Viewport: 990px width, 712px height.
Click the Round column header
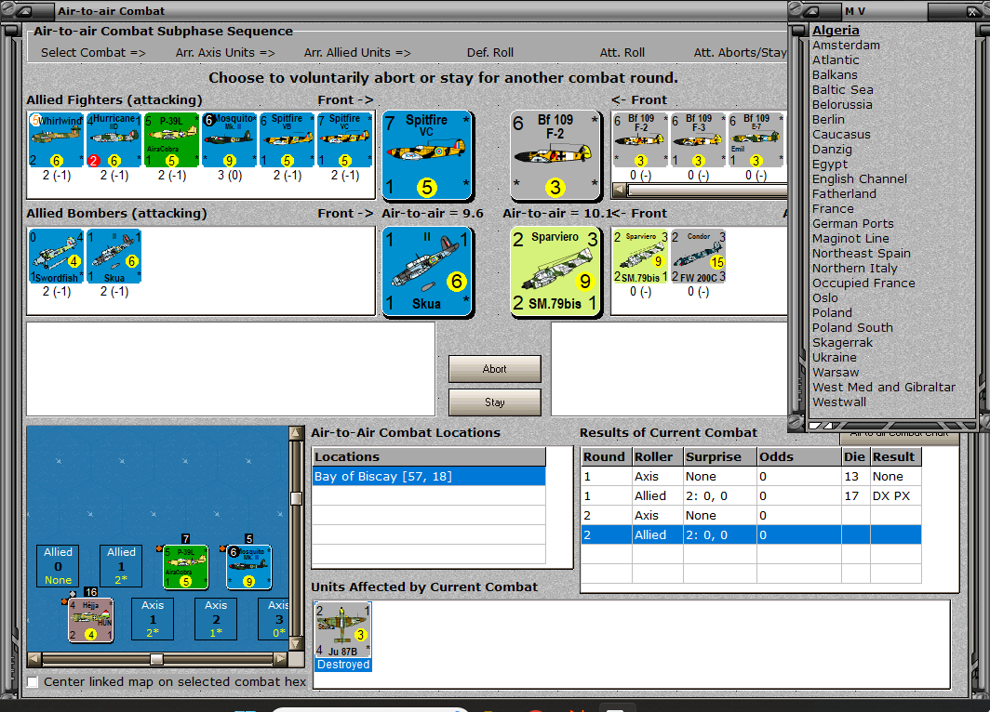[x=606, y=456]
